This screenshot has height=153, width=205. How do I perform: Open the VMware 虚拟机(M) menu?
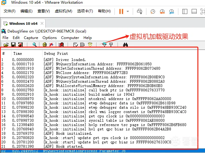(x=63, y=11)
